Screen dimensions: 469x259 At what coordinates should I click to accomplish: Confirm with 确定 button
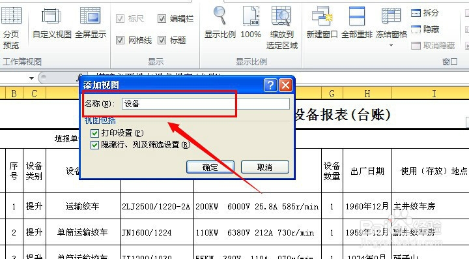pos(210,167)
